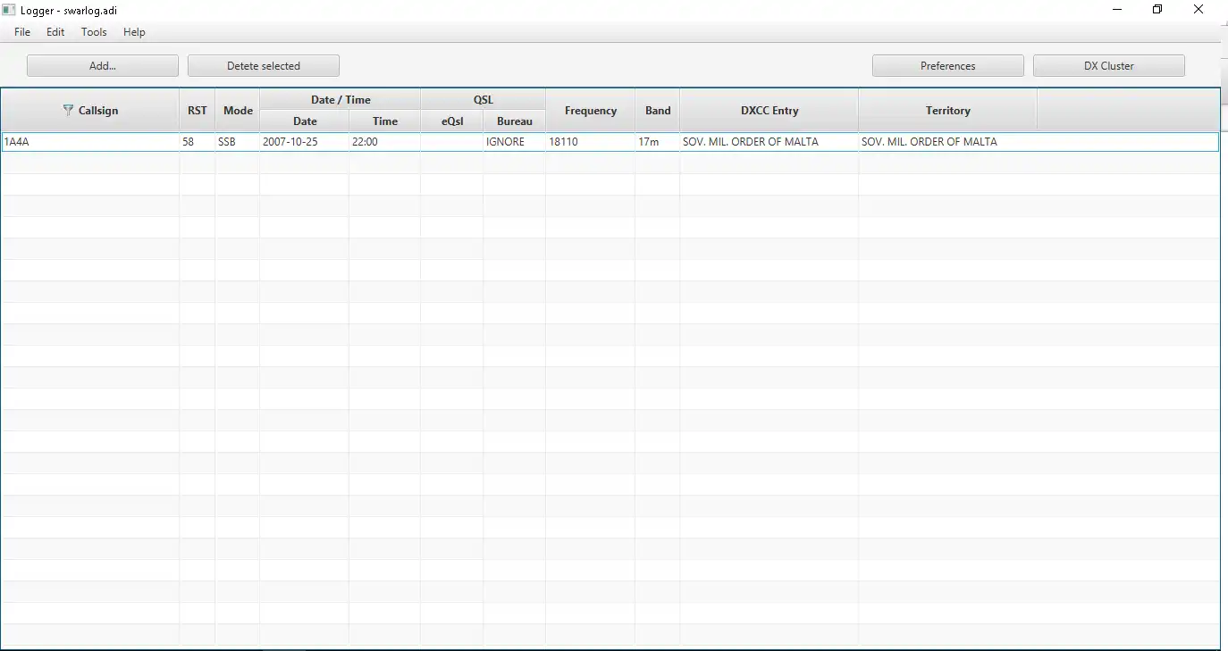This screenshot has width=1228, height=651.
Task: Click the SSB mode cell
Action: point(238,142)
